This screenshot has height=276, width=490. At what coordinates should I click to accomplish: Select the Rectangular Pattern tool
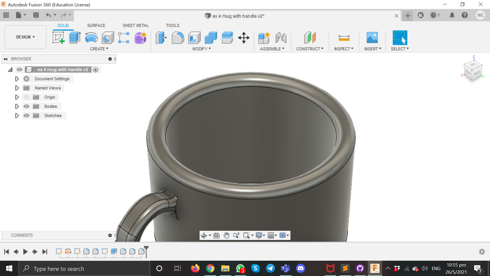[x=124, y=38]
